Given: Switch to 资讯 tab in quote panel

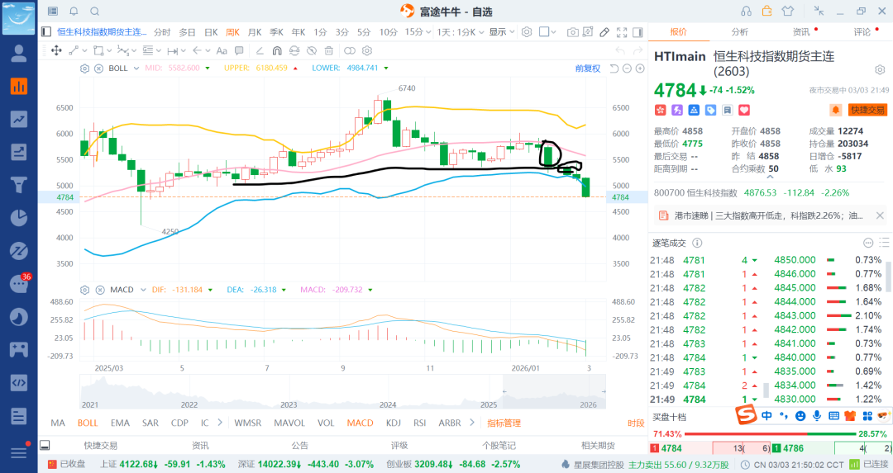Looking at the screenshot, I should pos(800,32).
